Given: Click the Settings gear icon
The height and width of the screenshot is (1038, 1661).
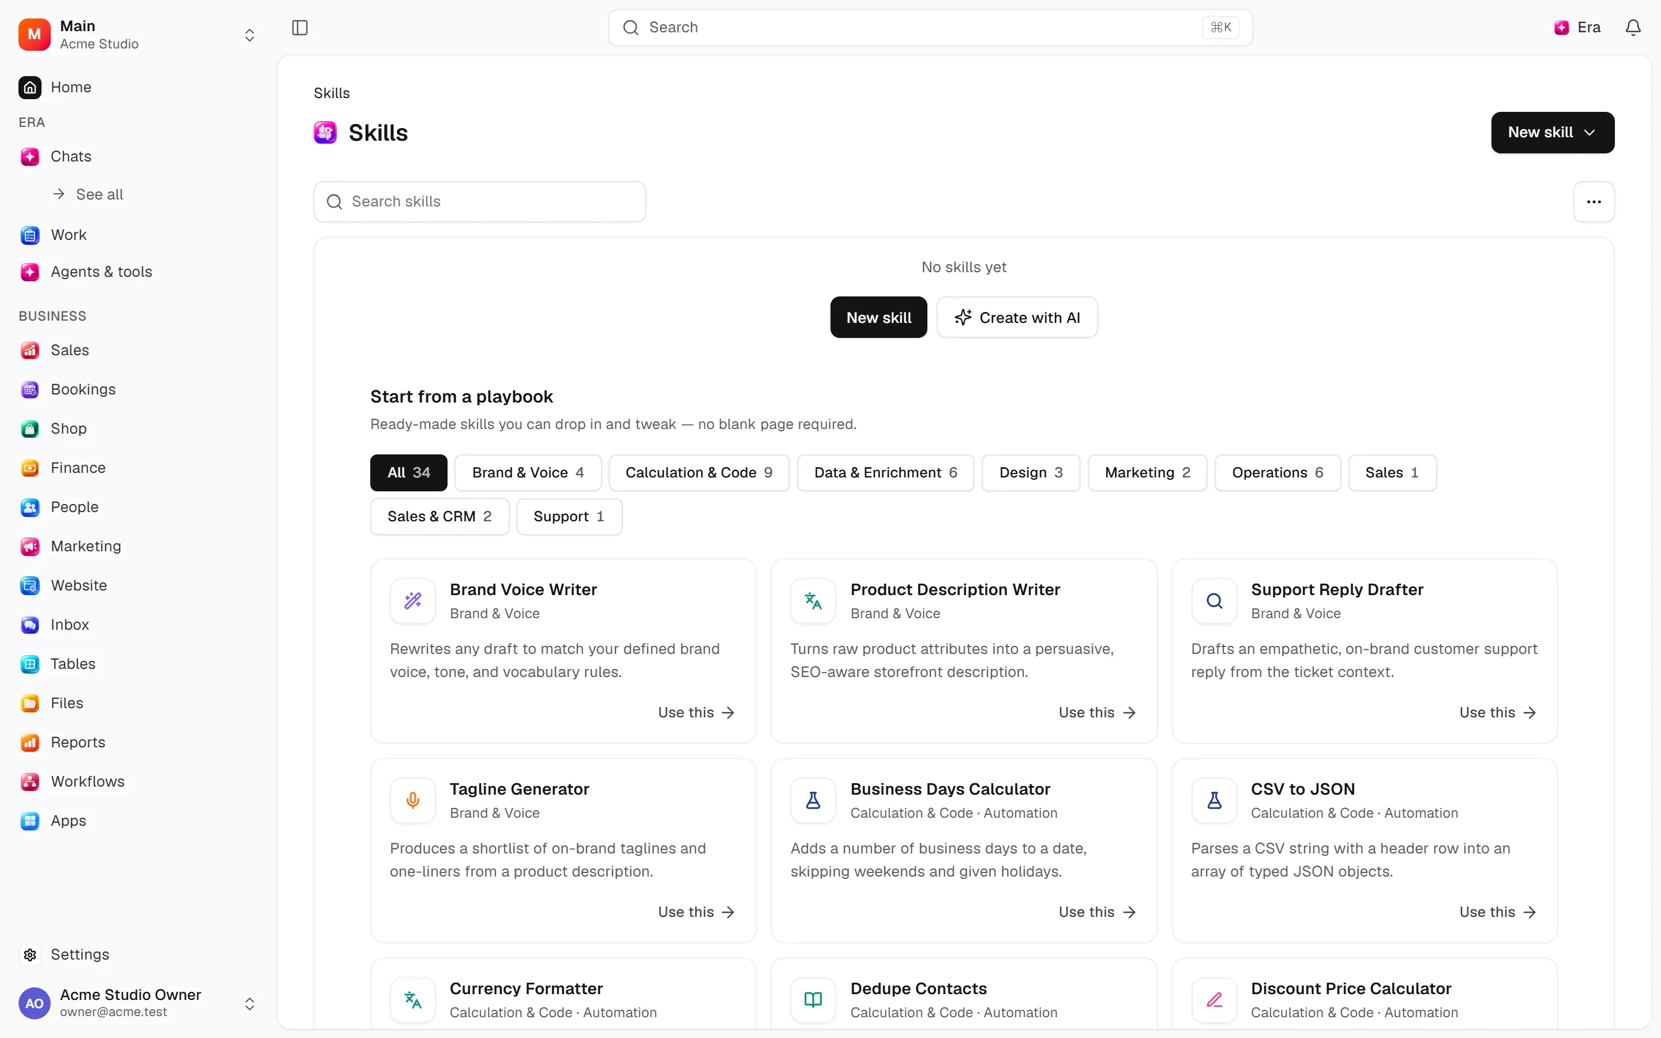Looking at the screenshot, I should [30, 954].
